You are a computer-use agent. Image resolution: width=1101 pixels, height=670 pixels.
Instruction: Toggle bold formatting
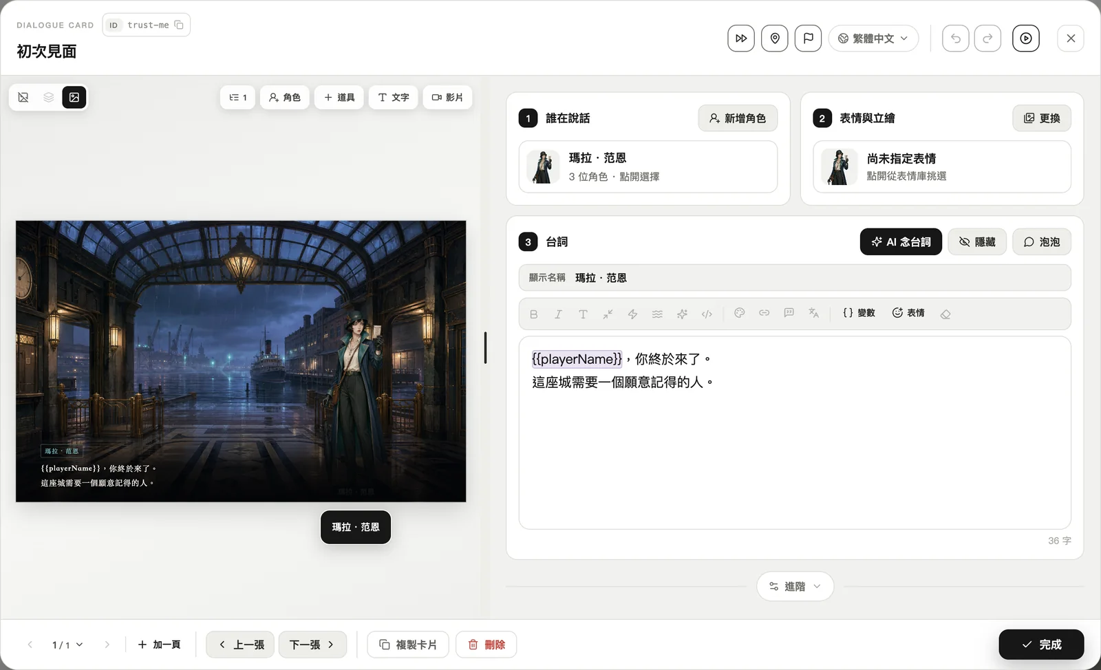click(533, 314)
